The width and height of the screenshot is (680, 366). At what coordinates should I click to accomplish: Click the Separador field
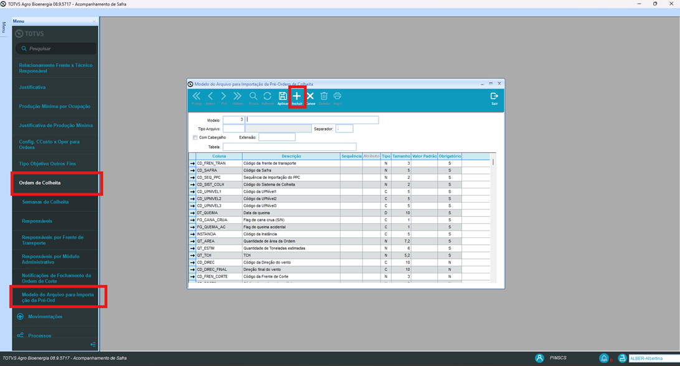[x=344, y=129]
